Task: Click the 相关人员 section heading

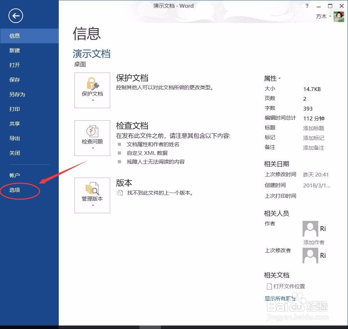Action: pos(277,214)
